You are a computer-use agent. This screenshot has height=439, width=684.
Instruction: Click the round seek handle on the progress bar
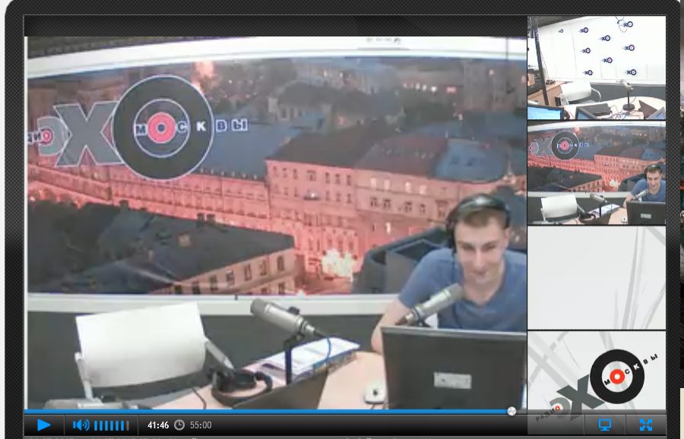coord(511,411)
